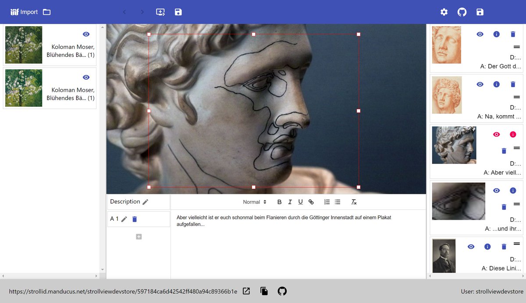Click into the annotation text editor

point(298,244)
